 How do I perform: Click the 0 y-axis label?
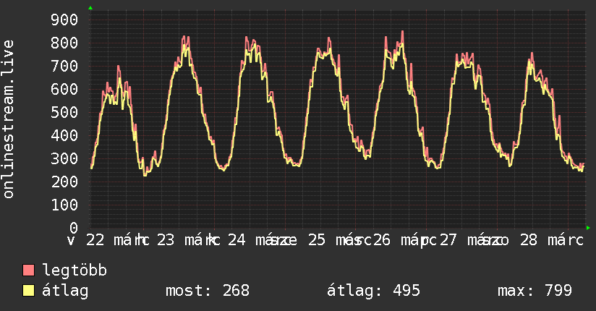pos(74,228)
